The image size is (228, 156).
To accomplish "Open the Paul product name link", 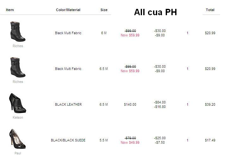I will tap(18, 153).
